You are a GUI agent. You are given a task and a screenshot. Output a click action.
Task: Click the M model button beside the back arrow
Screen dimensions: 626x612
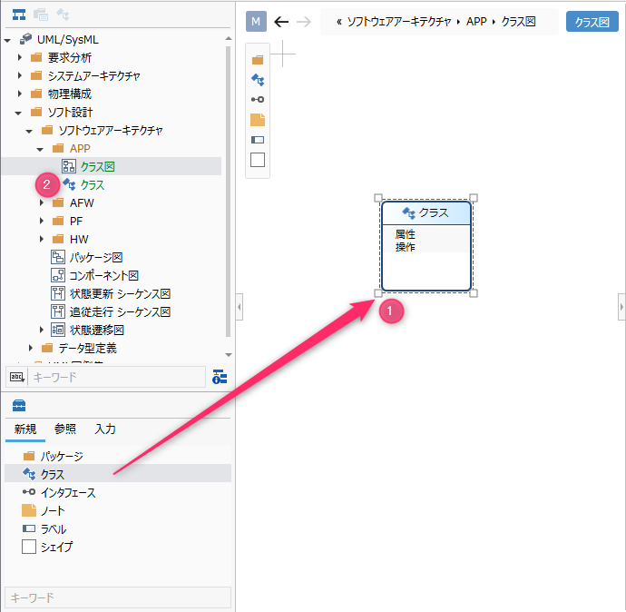tap(256, 22)
